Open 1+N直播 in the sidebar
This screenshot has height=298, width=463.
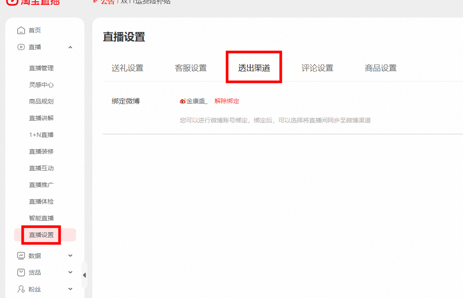pyautogui.click(x=41, y=135)
